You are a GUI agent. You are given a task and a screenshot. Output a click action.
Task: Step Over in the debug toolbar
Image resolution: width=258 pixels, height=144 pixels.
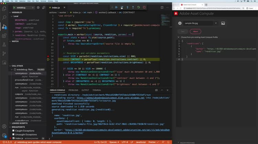coord(122,7)
